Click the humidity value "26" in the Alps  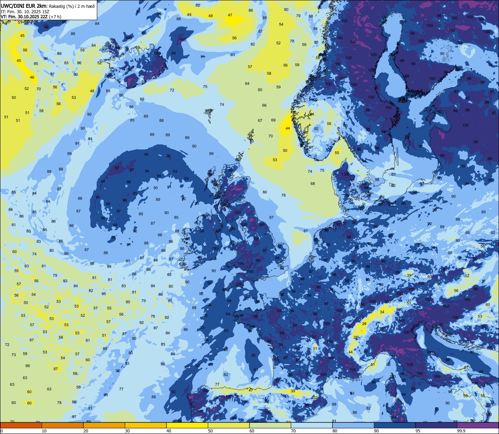(356, 337)
